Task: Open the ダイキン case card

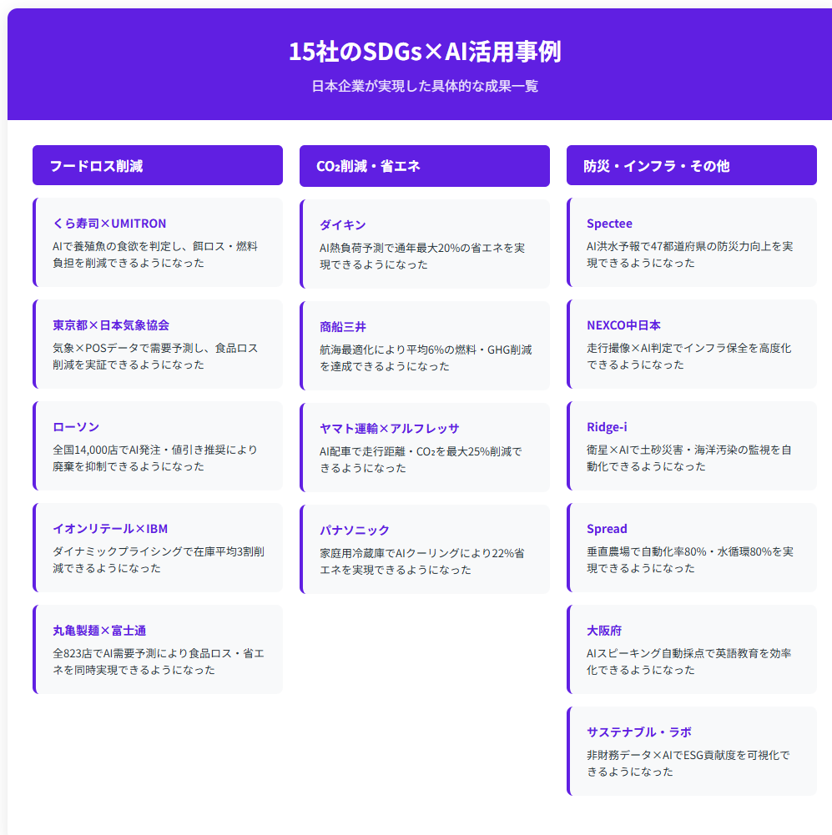Action: click(x=425, y=244)
